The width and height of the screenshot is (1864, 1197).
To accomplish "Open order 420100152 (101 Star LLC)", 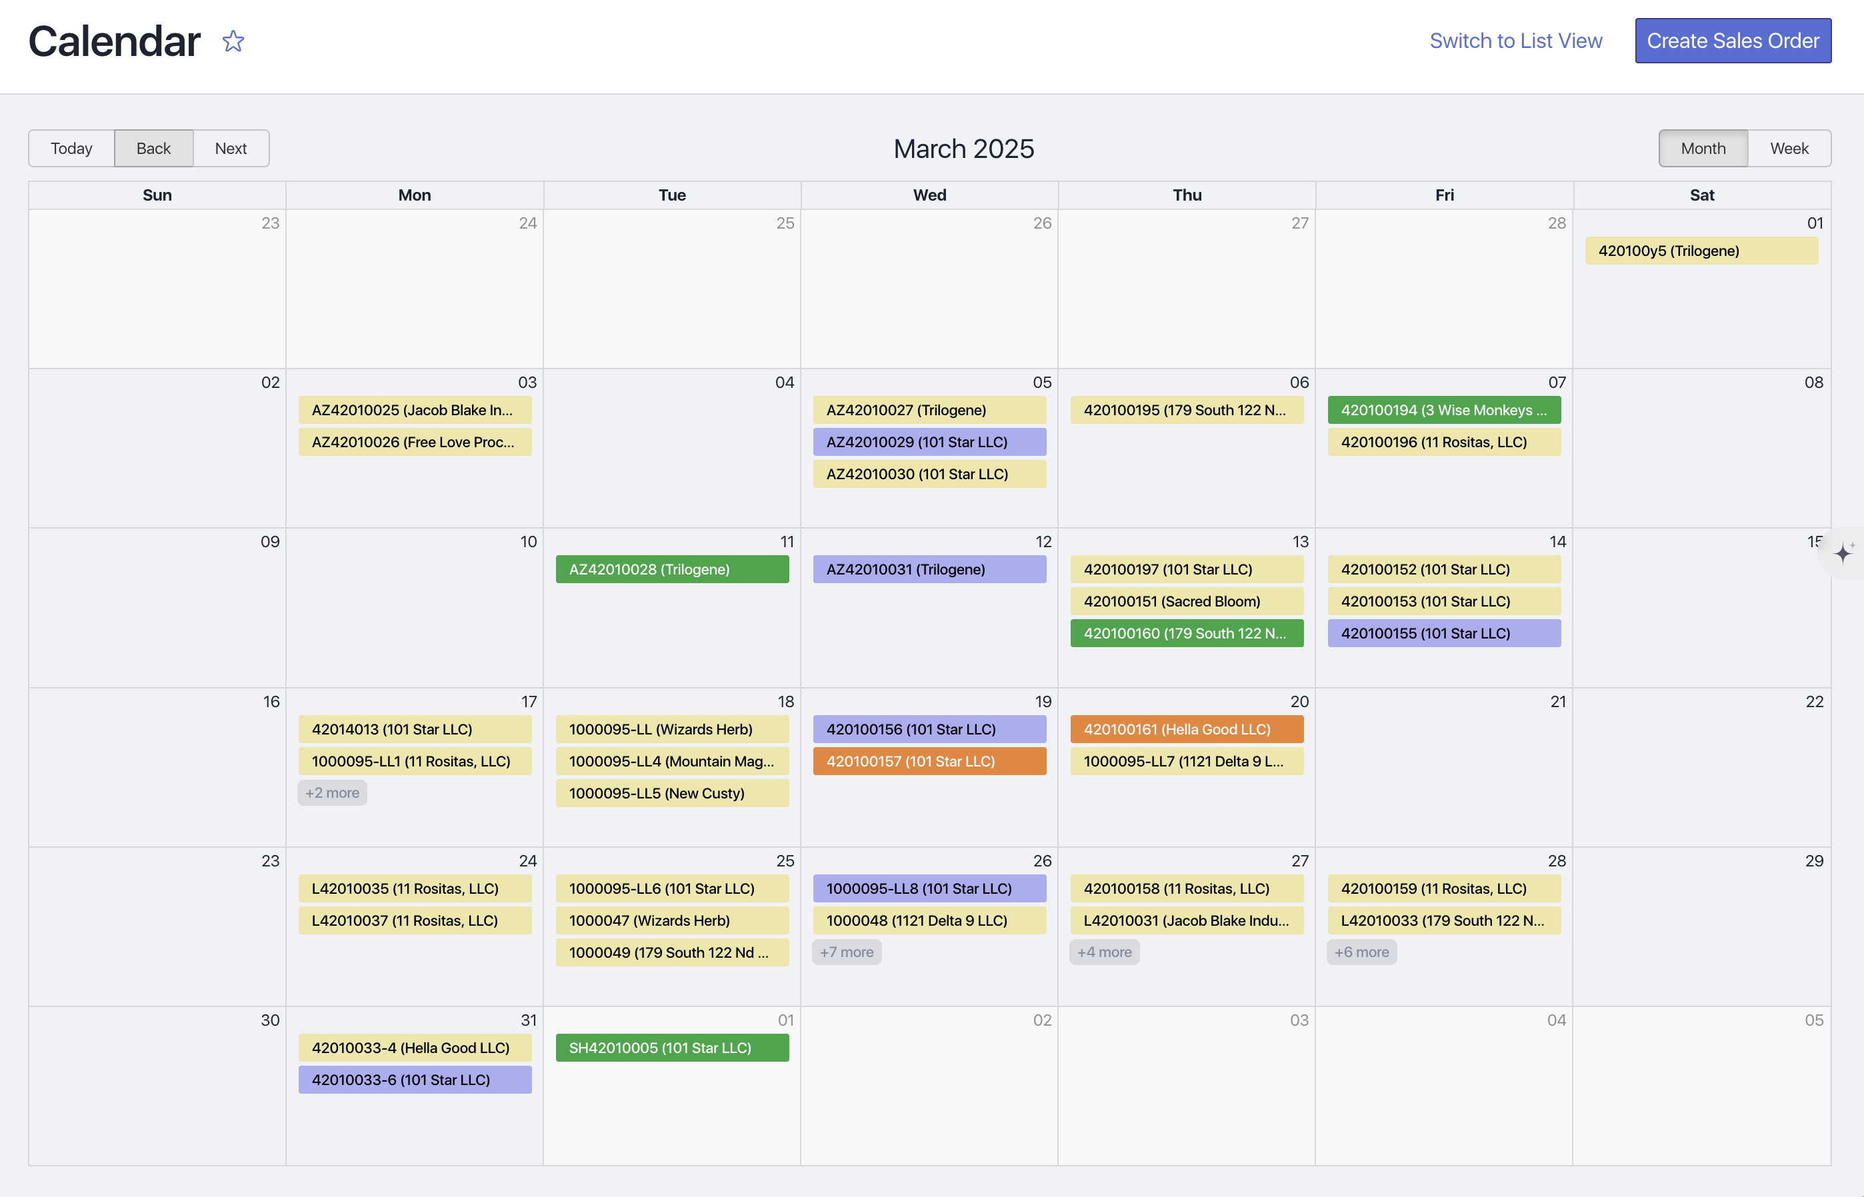I will tap(1444, 570).
